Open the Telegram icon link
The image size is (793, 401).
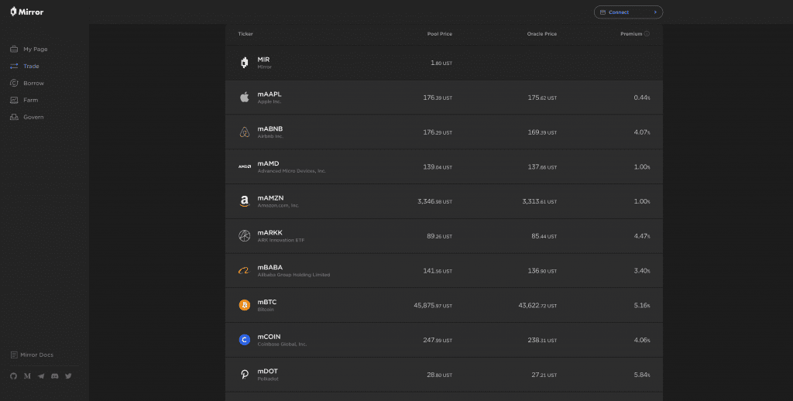point(41,376)
